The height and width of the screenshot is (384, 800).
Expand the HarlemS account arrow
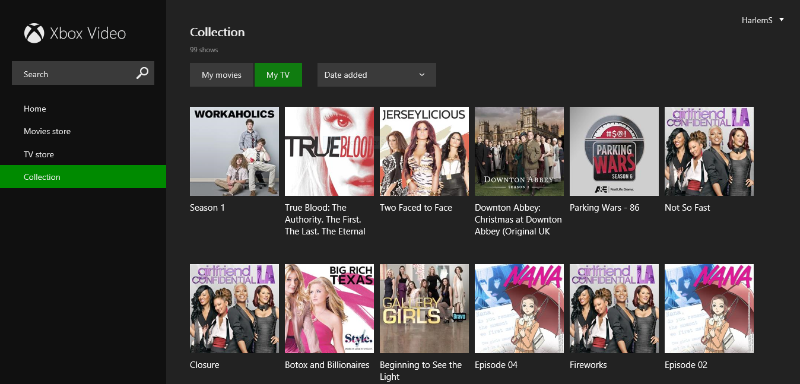click(782, 20)
